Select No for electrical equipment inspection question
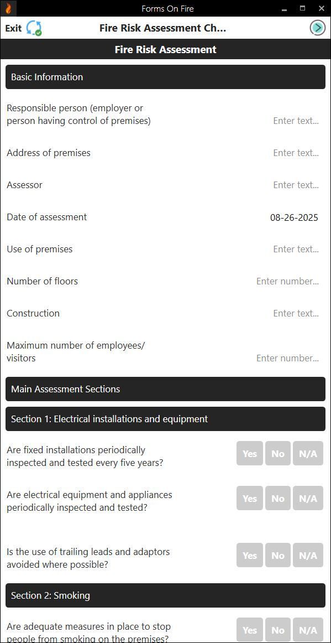This screenshot has width=331, height=643. coord(278,498)
